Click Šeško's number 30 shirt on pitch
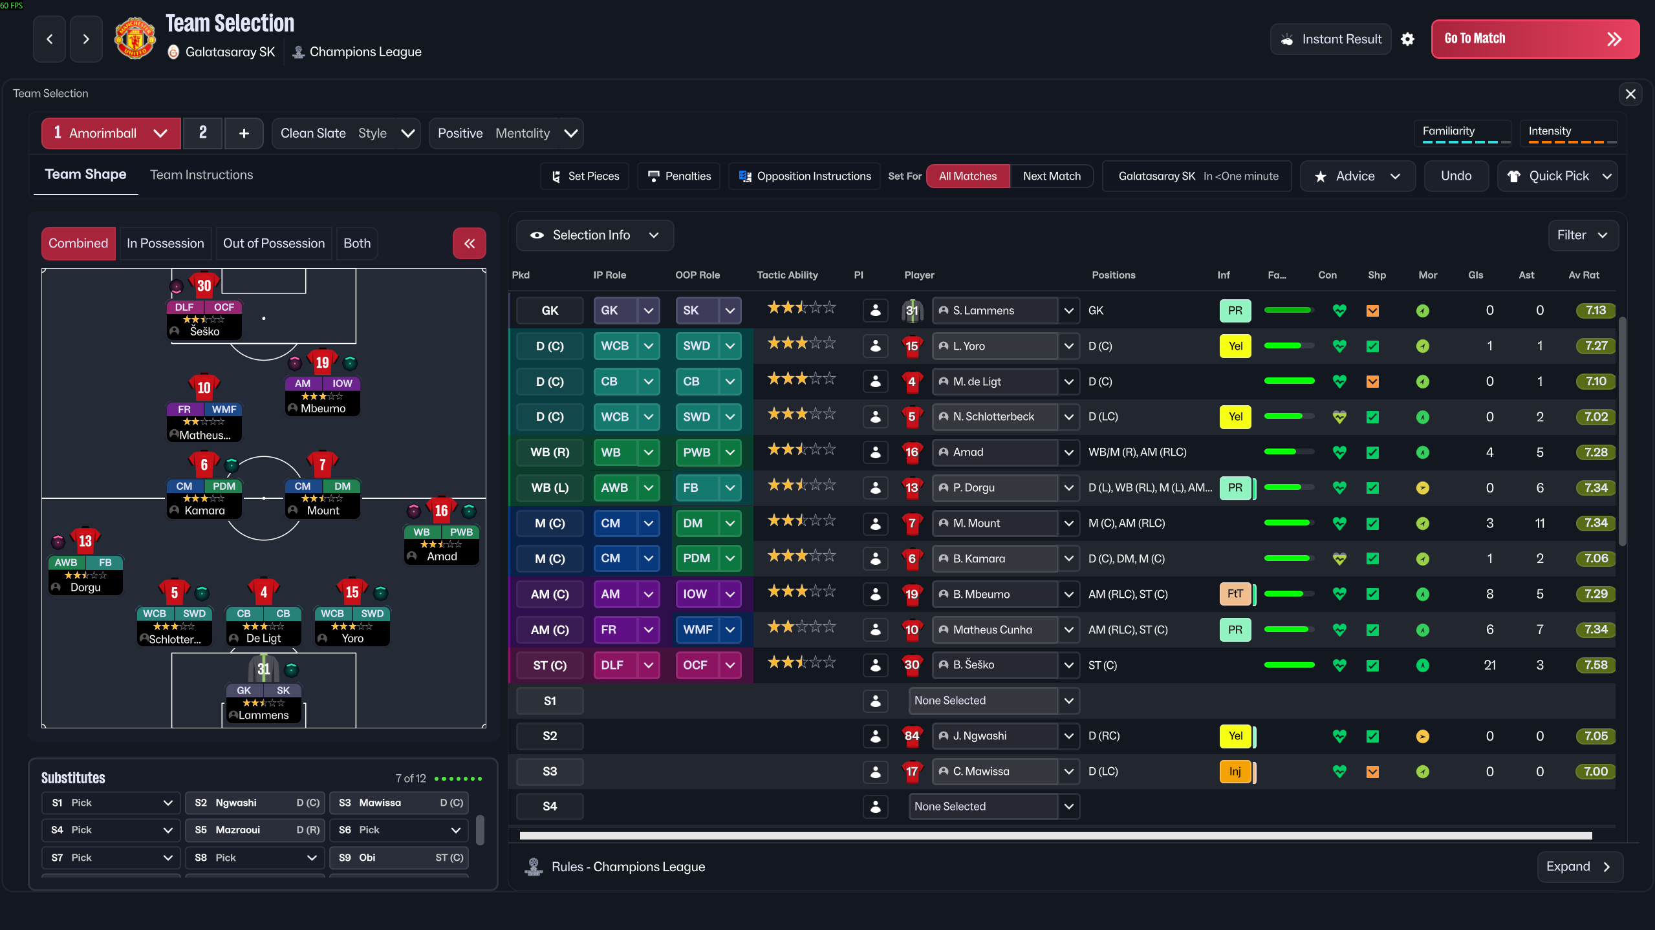This screenshot has width=1655, height=930. pos(204,285)
